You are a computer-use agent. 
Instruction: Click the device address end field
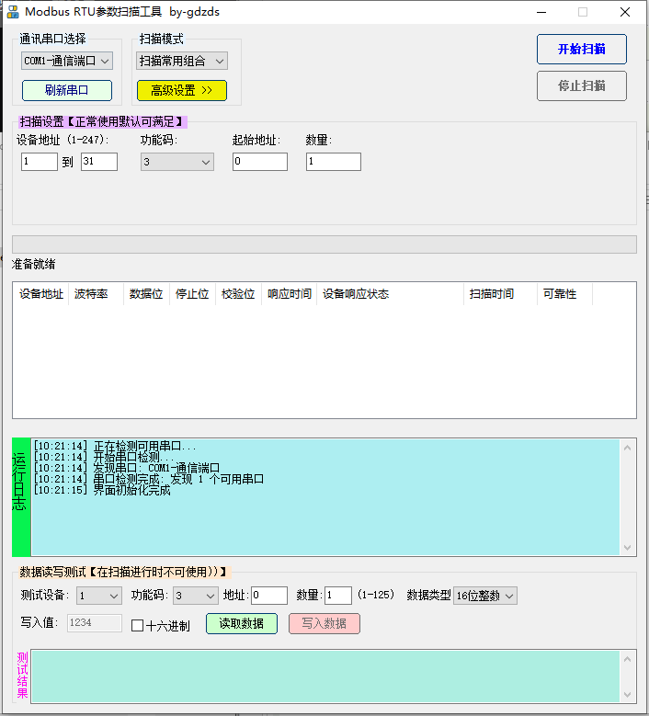99,162
